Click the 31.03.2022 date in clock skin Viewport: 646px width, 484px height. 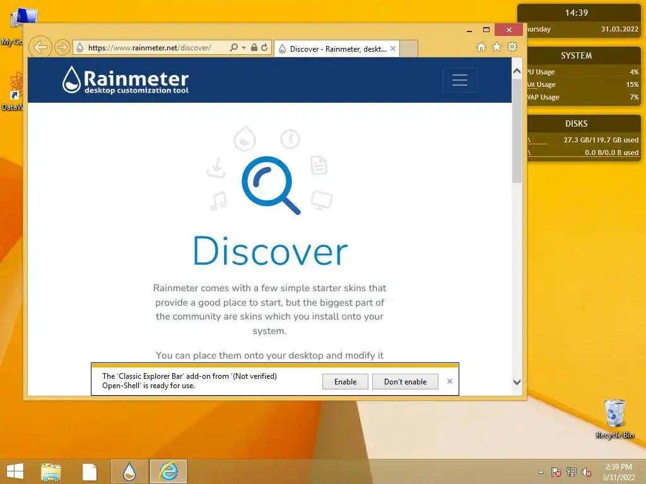click(x=620, y=29)
